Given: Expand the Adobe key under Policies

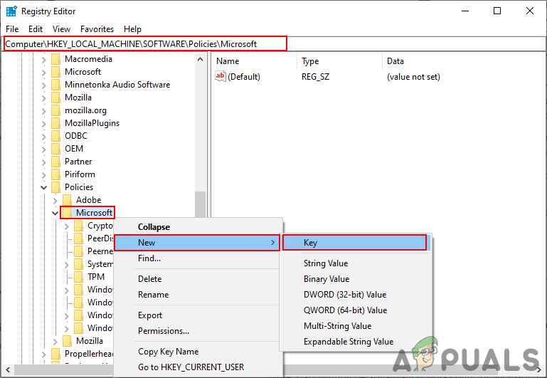Looking at the screenshot, I should pos(55,201).
